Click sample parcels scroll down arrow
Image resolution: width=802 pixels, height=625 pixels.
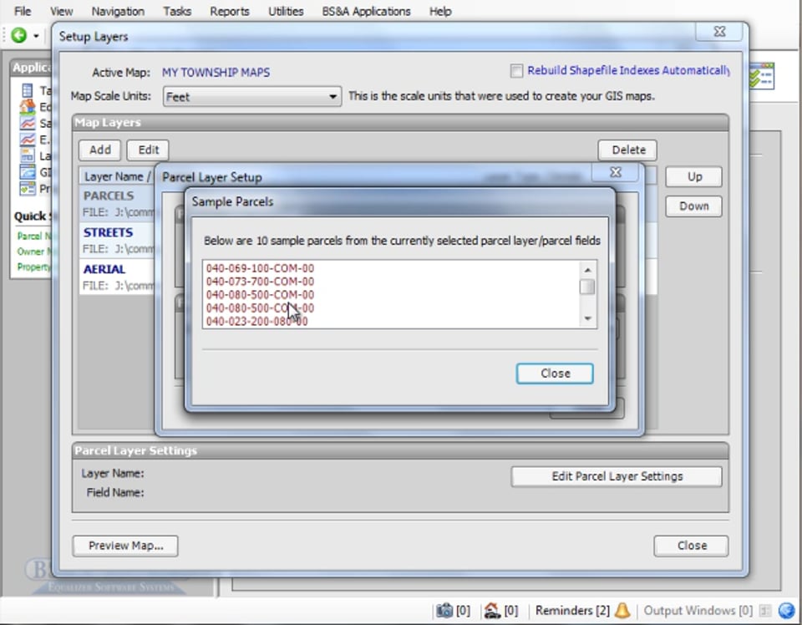pyautogui.click(x=587, y=318)
